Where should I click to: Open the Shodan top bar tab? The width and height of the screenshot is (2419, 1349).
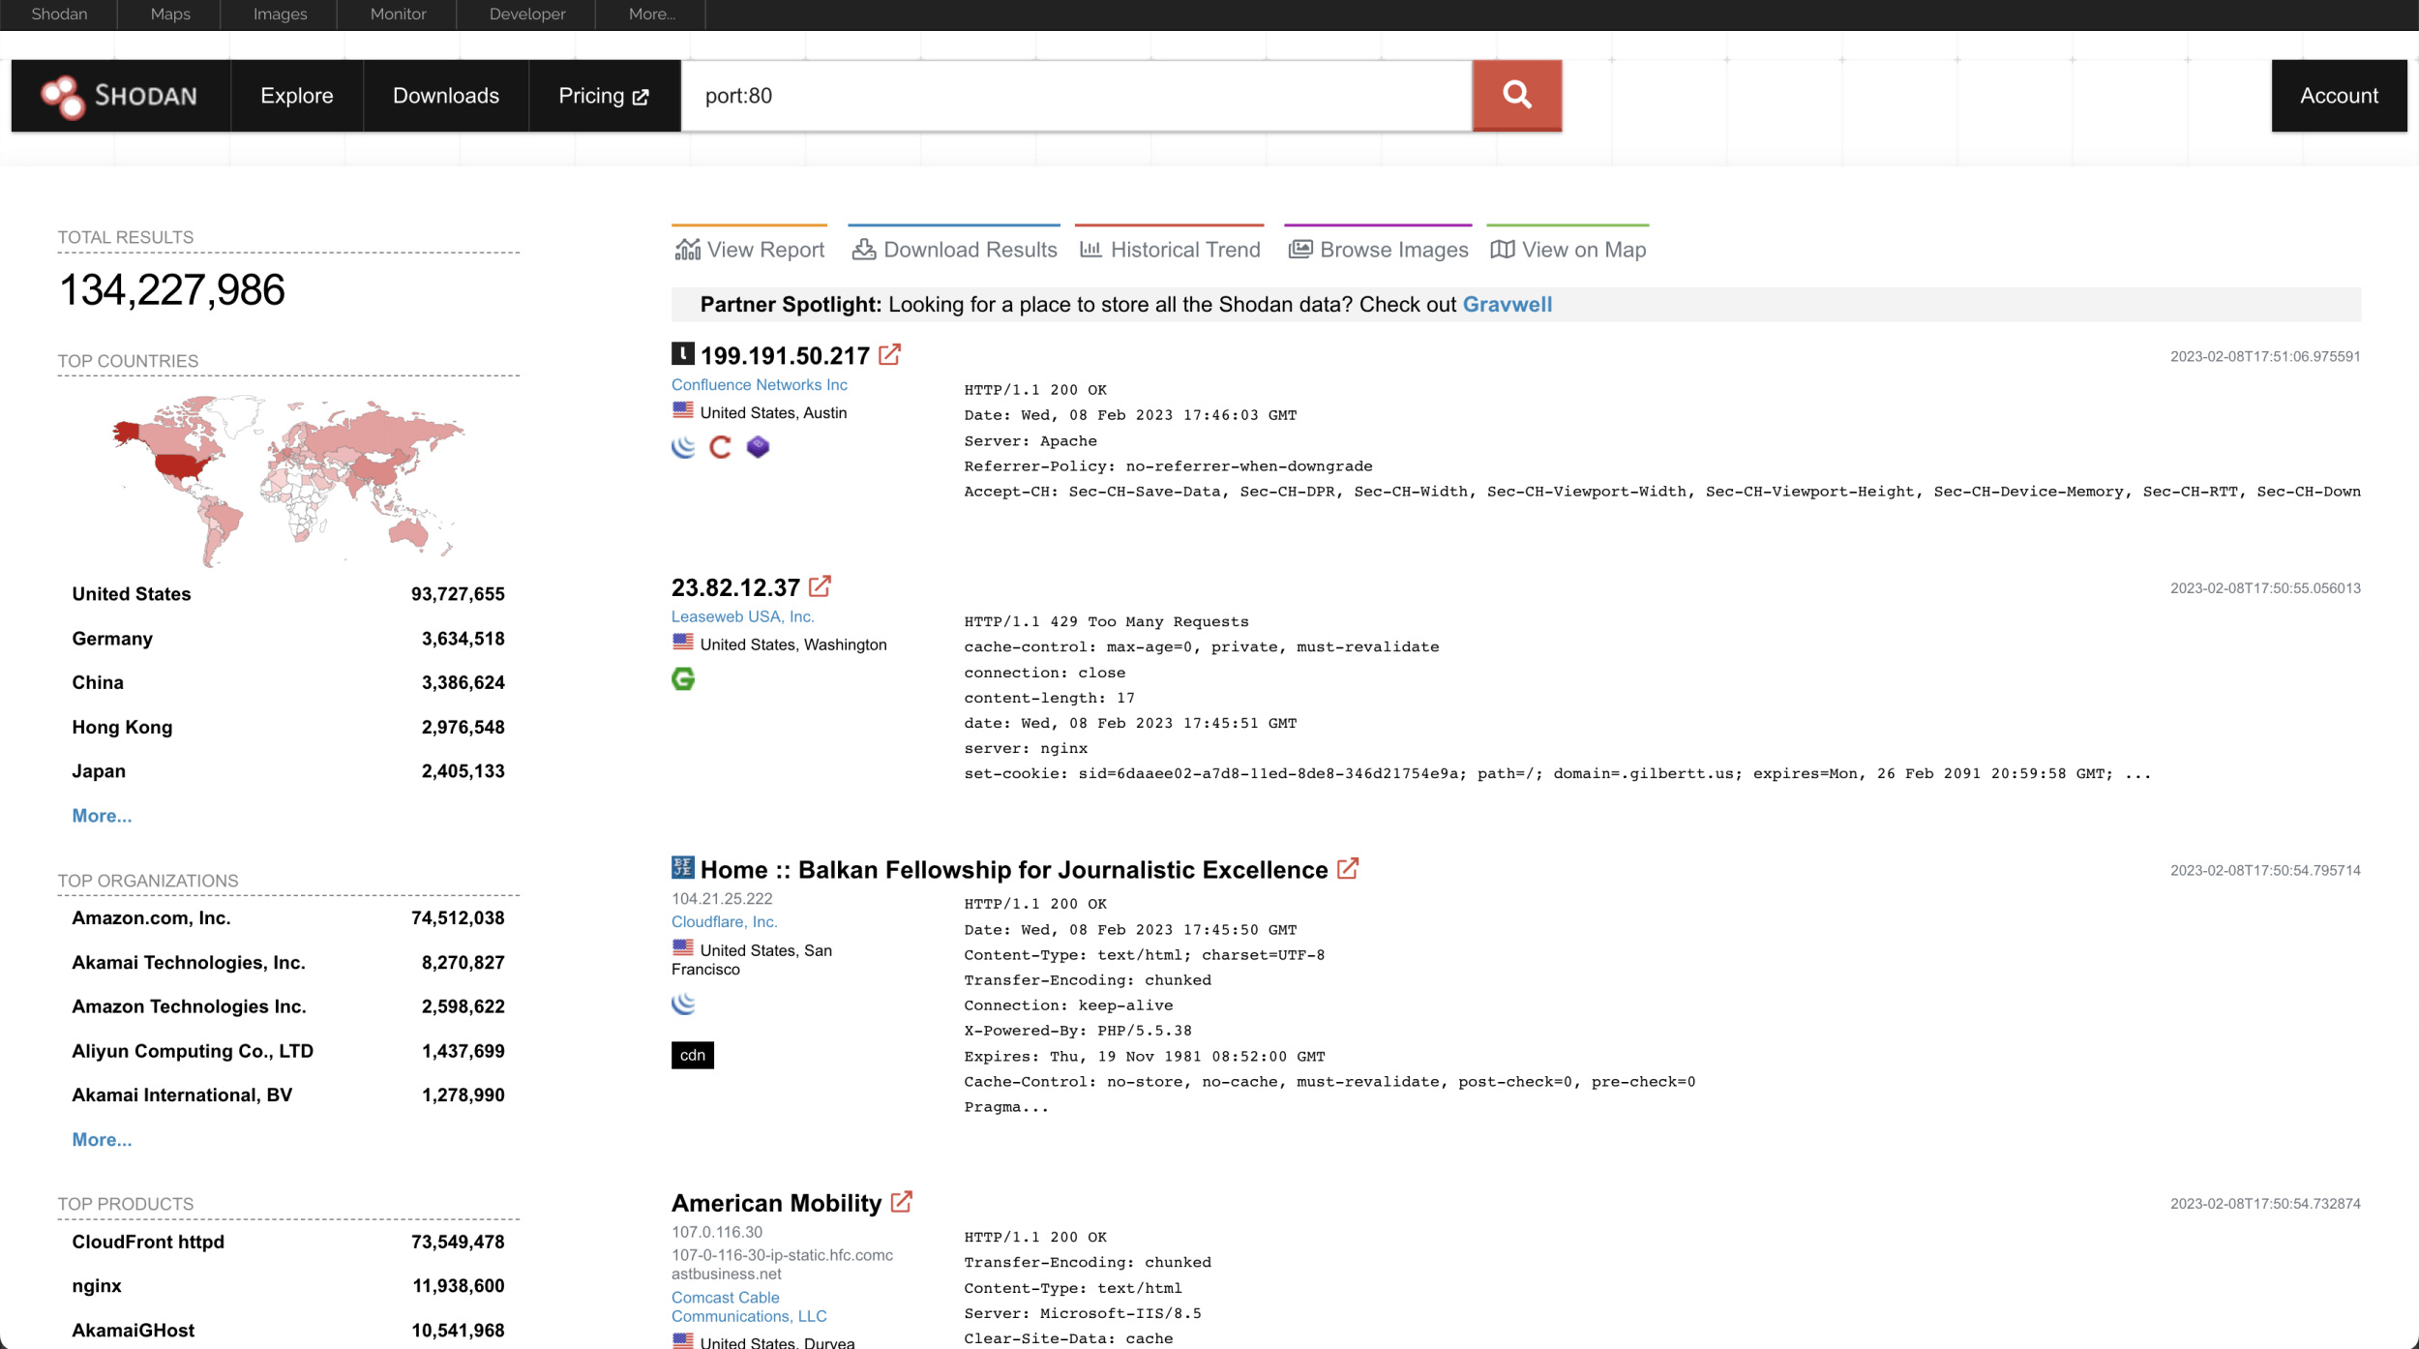(x=59, y=15)
